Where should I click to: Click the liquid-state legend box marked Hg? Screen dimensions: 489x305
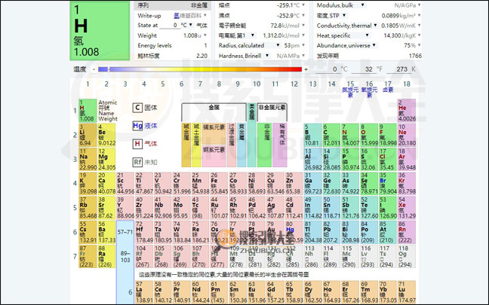[x=137, y=126]
